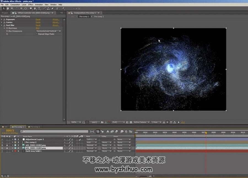Hide the Pre-comp 2 layer eye
Viewport: 248px width, 178px height.
[2, 142]
